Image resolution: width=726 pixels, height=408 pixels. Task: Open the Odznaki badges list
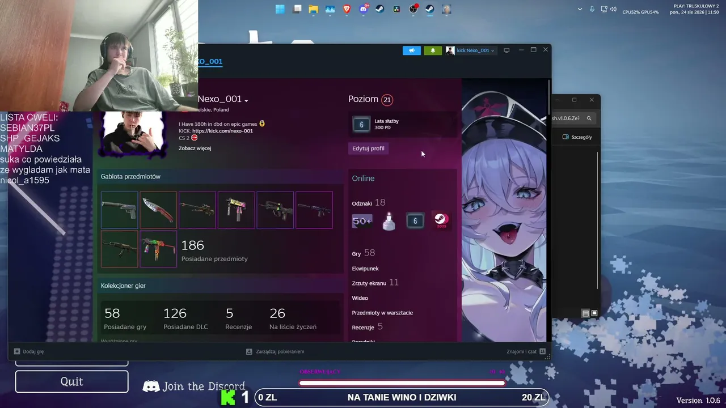[369, 203]
